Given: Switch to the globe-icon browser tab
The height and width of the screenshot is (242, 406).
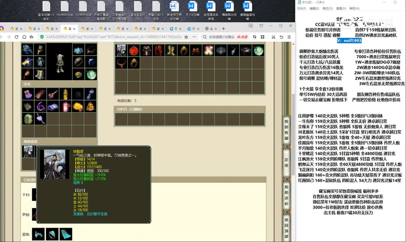Looking at the screenshot, I should click(x=211, y=29).
